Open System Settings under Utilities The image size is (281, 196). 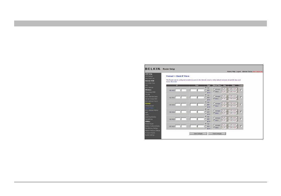tap(150, 135)
